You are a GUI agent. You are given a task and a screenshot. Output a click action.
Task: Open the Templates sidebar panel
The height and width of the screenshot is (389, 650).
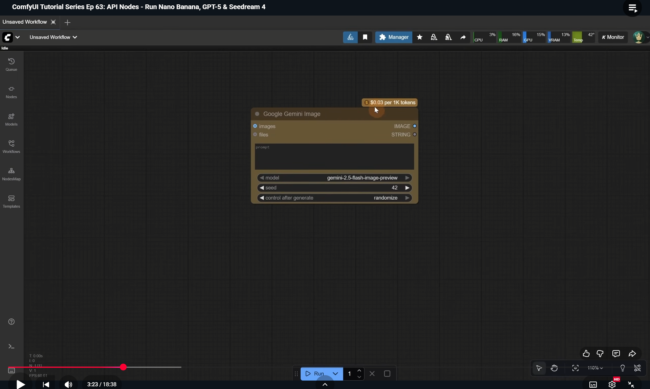click(11, 201)
